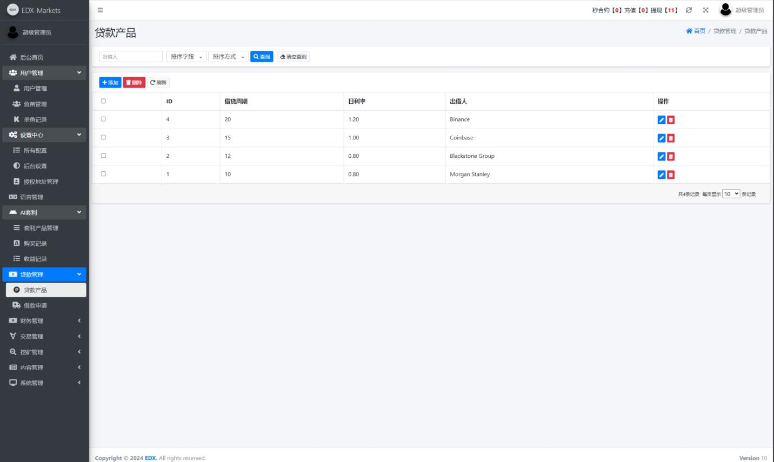Toggle sidebar with hamburger menu icon
The height and width of the screenshot is (462, 774).
100,10
